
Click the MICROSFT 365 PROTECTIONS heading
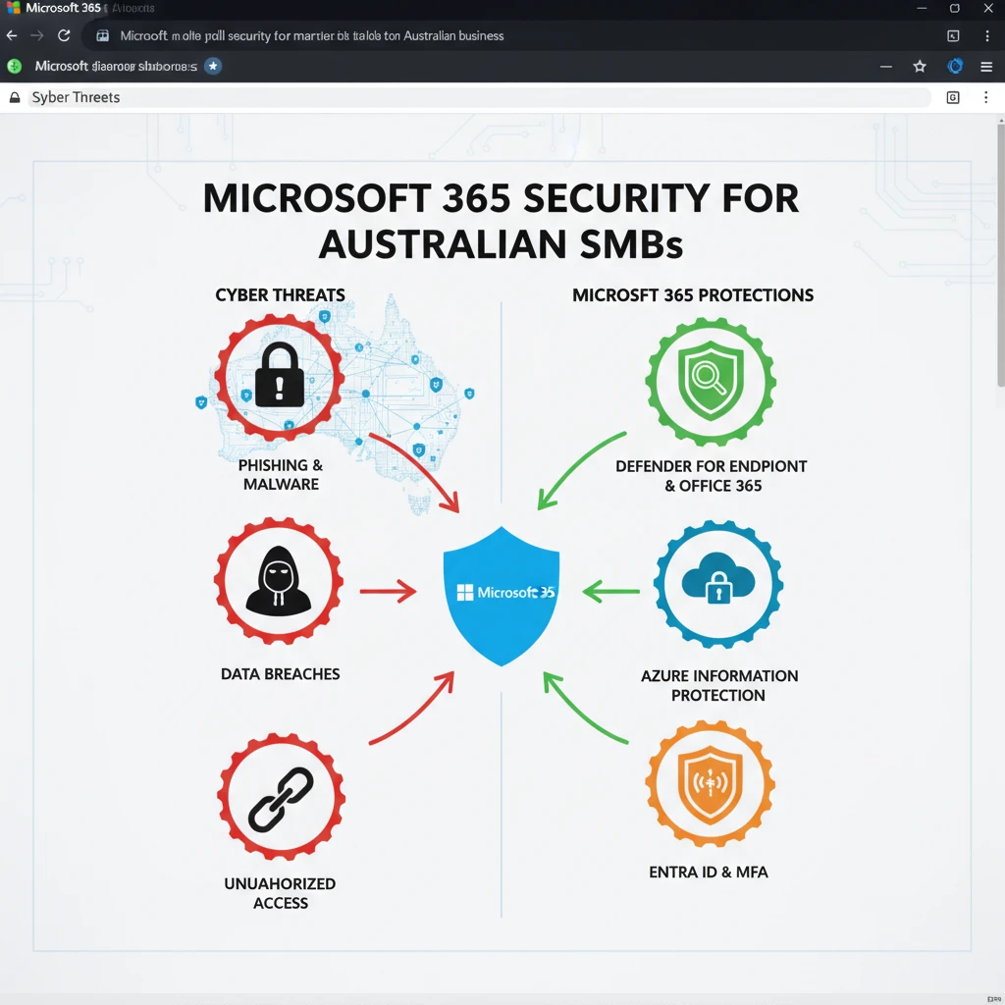click(693, 294)
